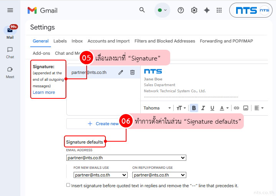Delete the signature with trash icon

pos(132,72)
